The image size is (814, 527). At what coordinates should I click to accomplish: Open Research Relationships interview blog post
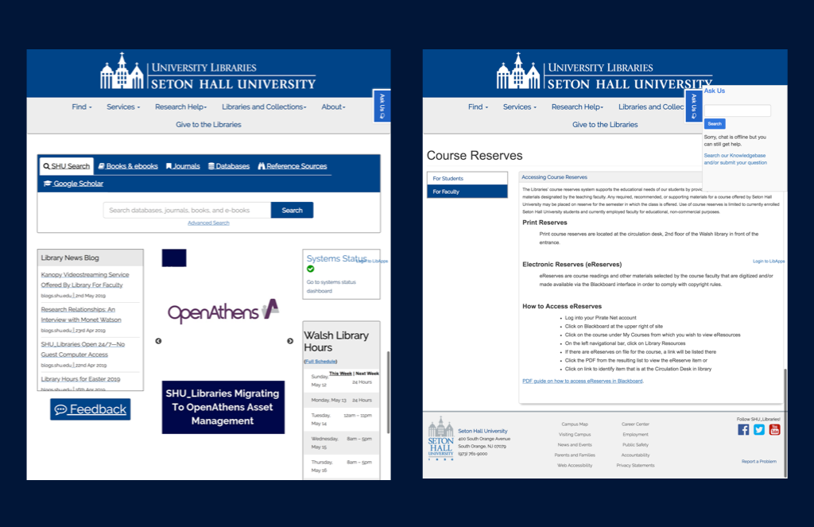pyautogui.click(x=81, y=315)
